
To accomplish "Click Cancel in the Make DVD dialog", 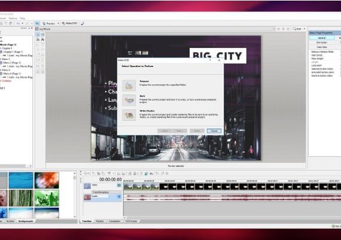I will [214, 130].
